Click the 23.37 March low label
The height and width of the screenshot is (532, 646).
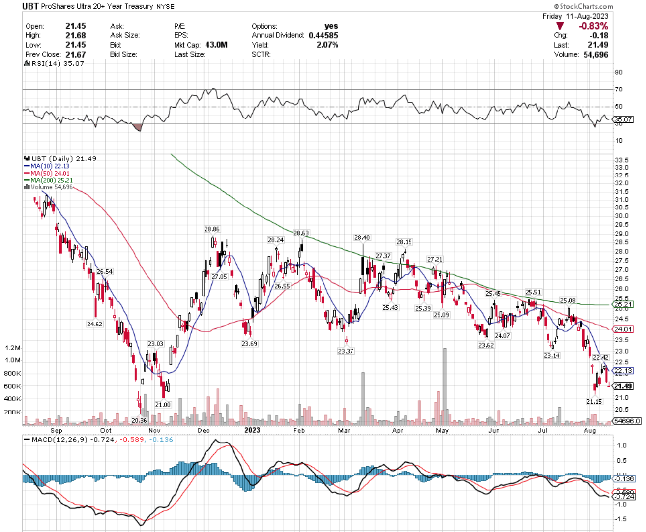click(x=346, y=352)
